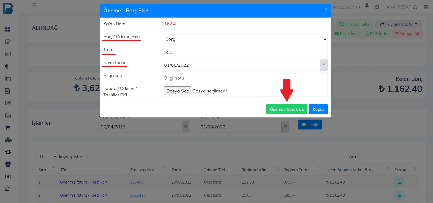Open the Borç / Ödeme Ekle dropdown
433x203 pixels.
click(245, 39)
